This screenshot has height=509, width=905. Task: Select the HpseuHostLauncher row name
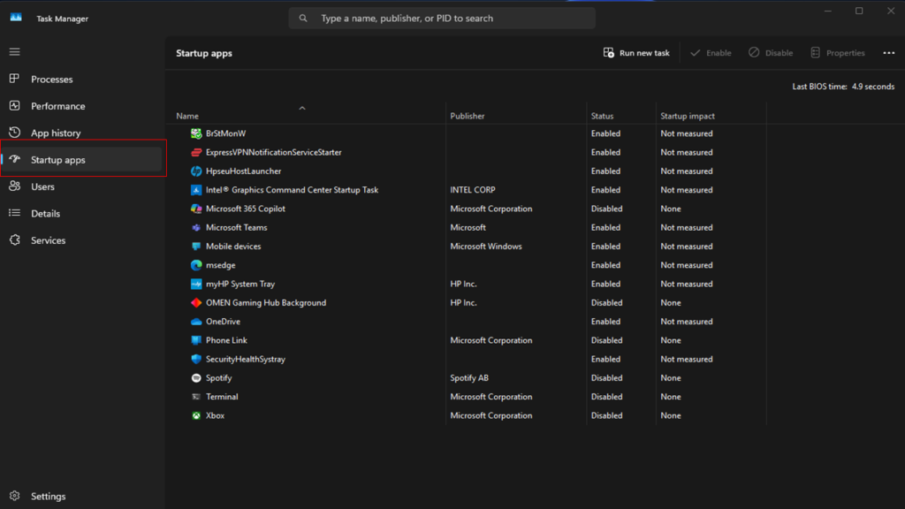point(244,171)
